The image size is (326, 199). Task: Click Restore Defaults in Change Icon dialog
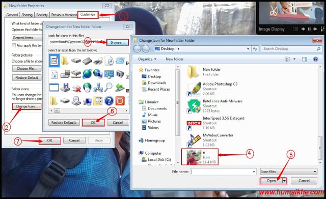tap(64, 123)
